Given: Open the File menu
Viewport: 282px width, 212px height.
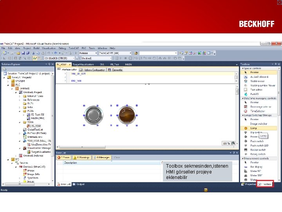Looking at the screenshot, I should coord(3,48).
